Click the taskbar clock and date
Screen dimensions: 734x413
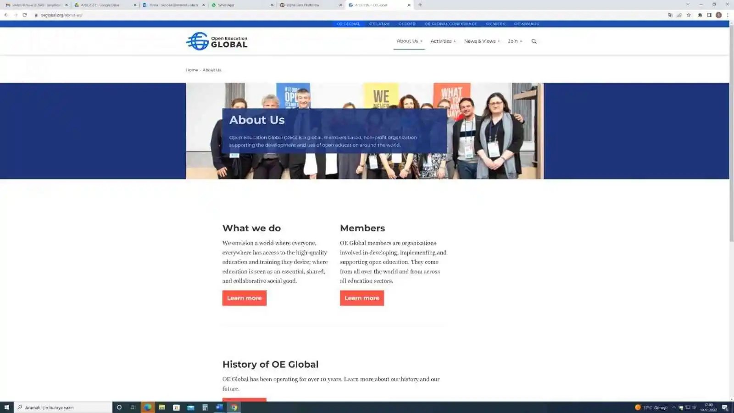pyautogui.click(x=708, y=407)
